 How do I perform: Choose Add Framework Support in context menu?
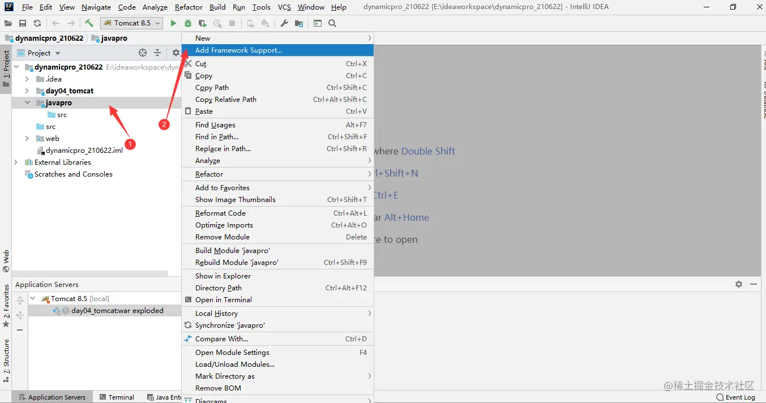277,50
